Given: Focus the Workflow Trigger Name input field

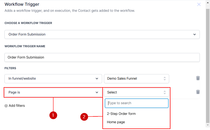Looking at the screenshot, I should pos(102,57).
